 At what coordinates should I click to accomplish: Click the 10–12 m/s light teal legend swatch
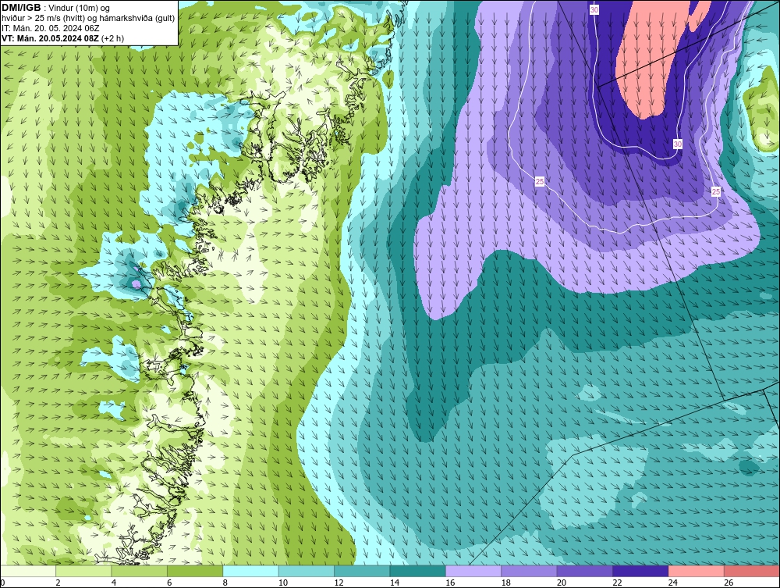307,571
